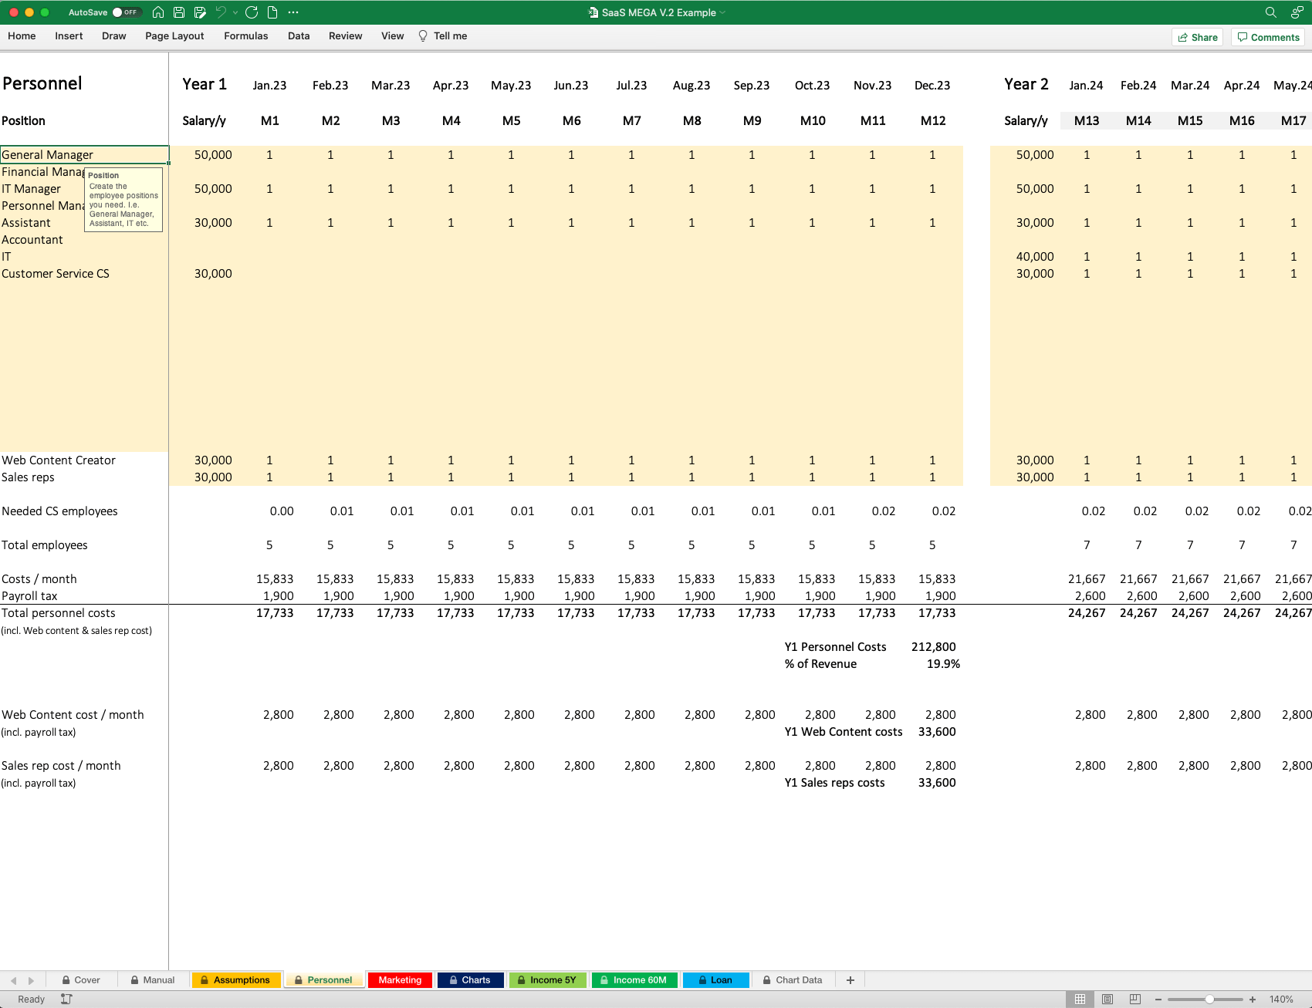Click the Redo/Repeat circular arrow icon

(x=252, y=12)
